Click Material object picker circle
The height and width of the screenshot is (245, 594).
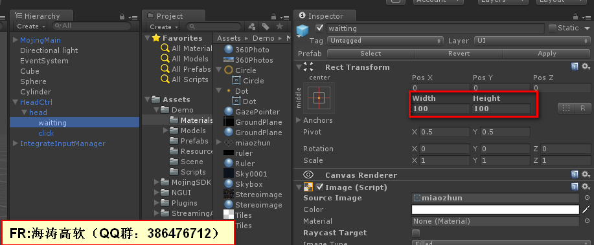[x=587, y=221]
